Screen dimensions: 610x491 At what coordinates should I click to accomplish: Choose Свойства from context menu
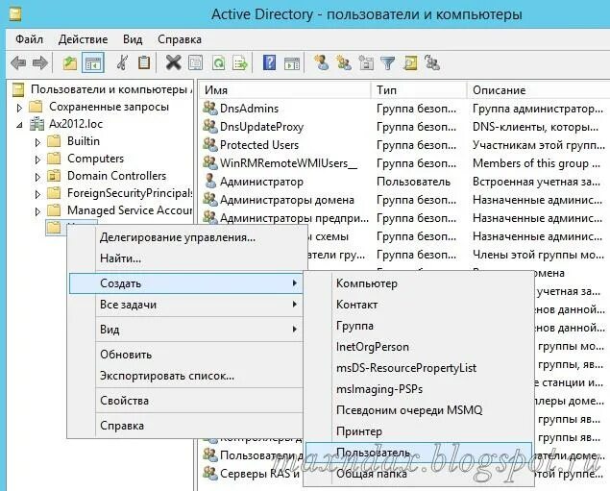(x=185, y=401)
